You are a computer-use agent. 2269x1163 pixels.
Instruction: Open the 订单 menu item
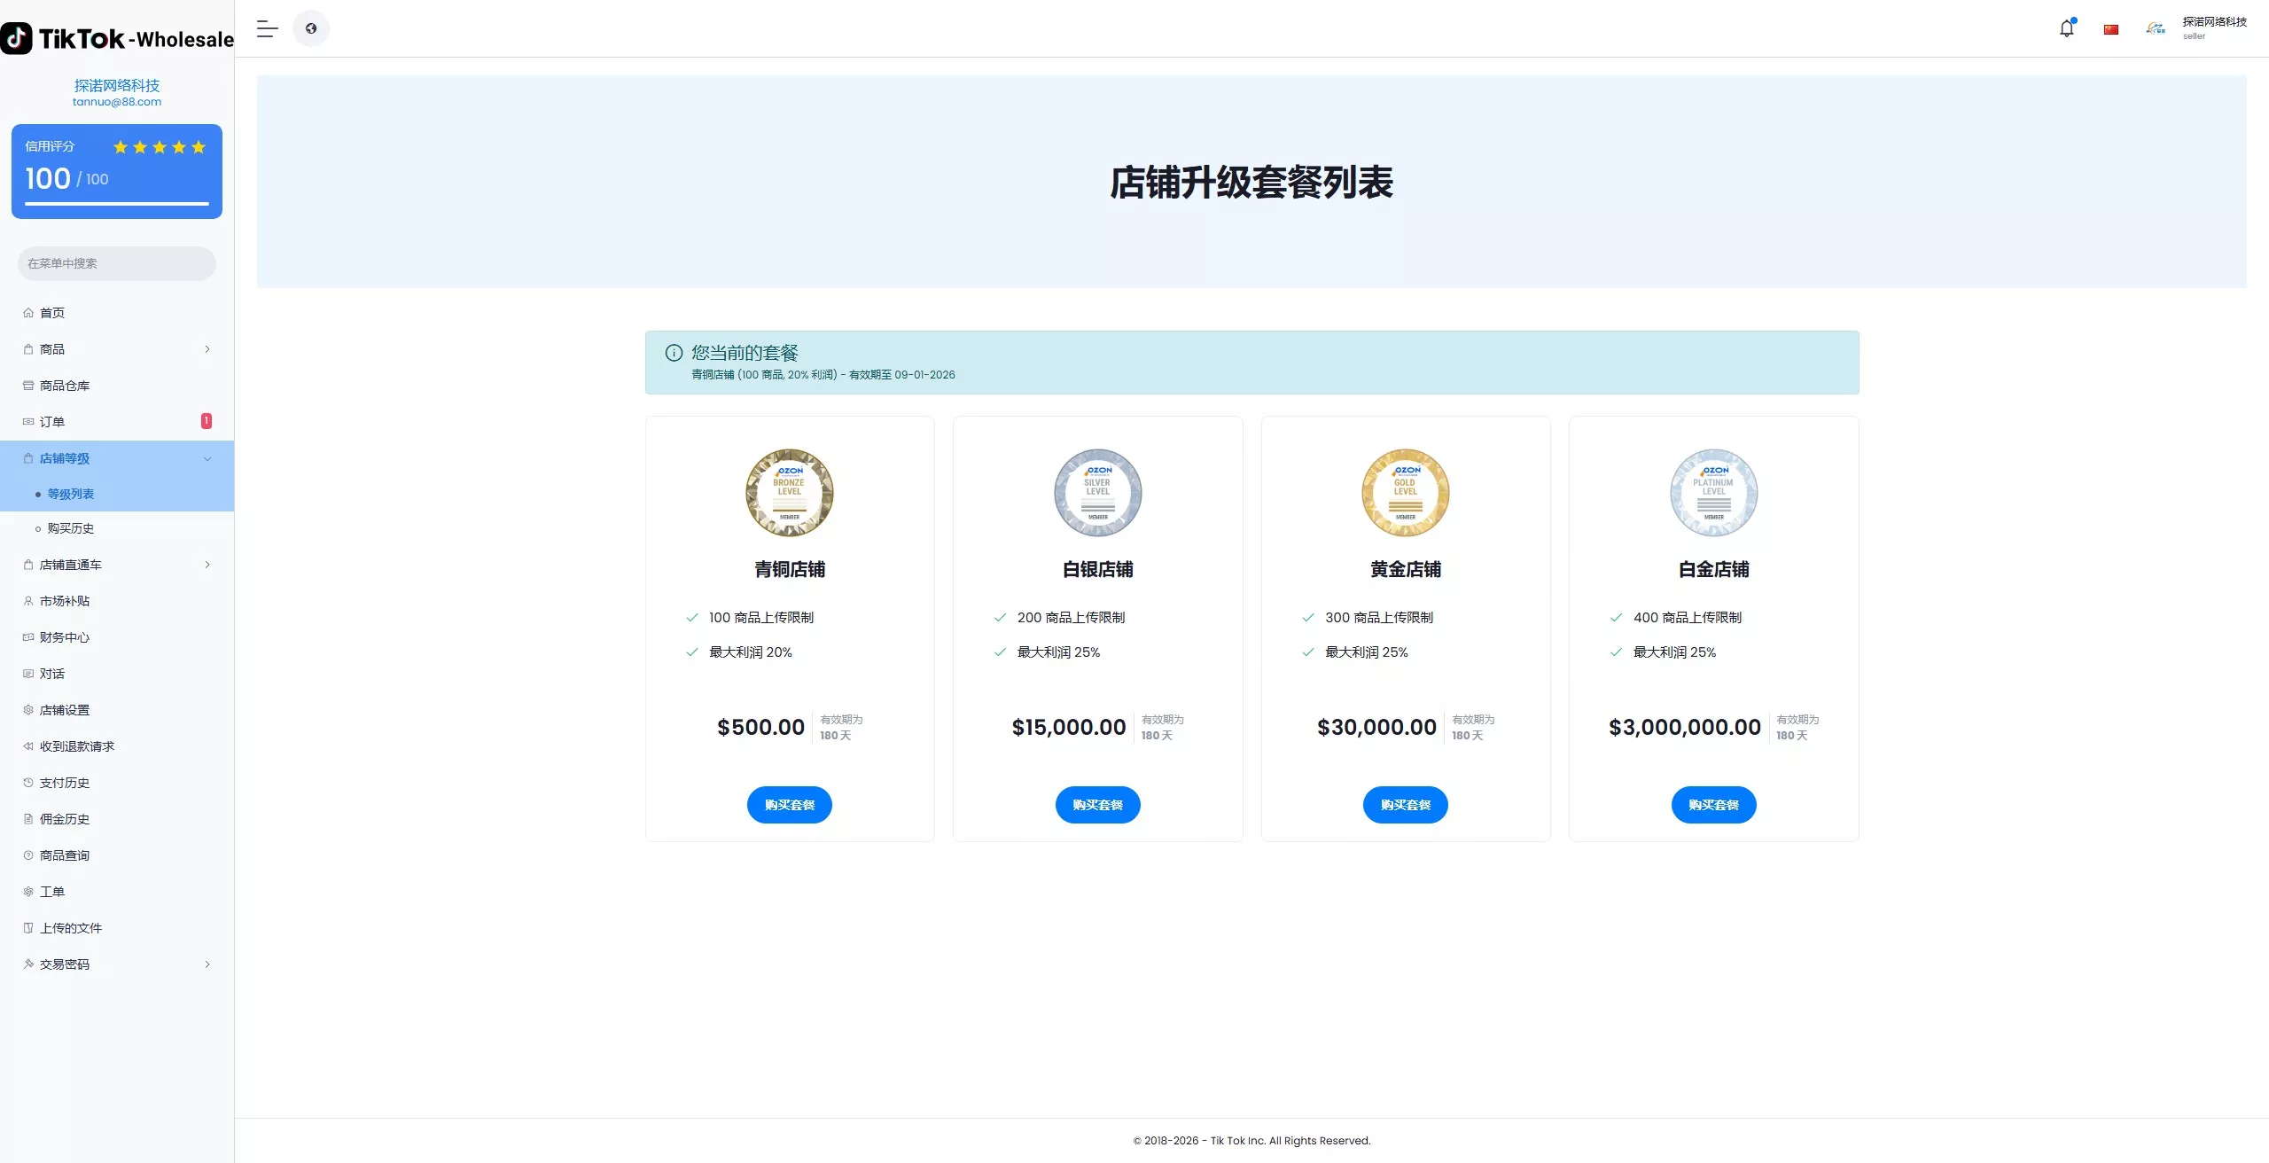click(53, 422)
